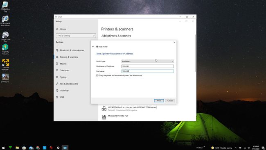Open VMware Workstation desktop icon

tap(5, 65)
